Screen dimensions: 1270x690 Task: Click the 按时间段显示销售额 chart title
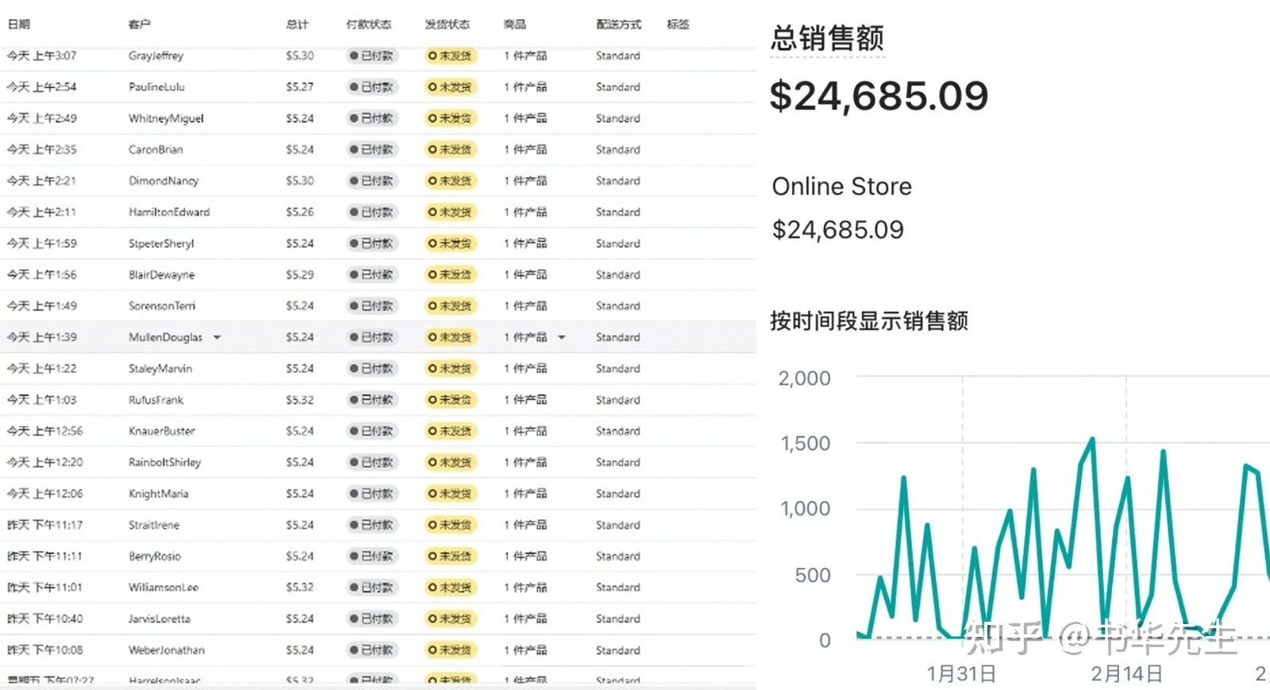click(868, 322)
